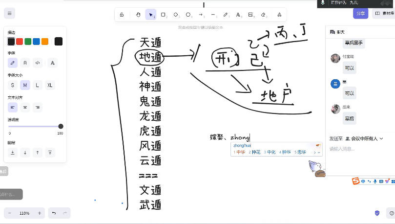The height and width of the screenshot is (224, 395).
Task: Select center text alignment
Action: [25, 107]
